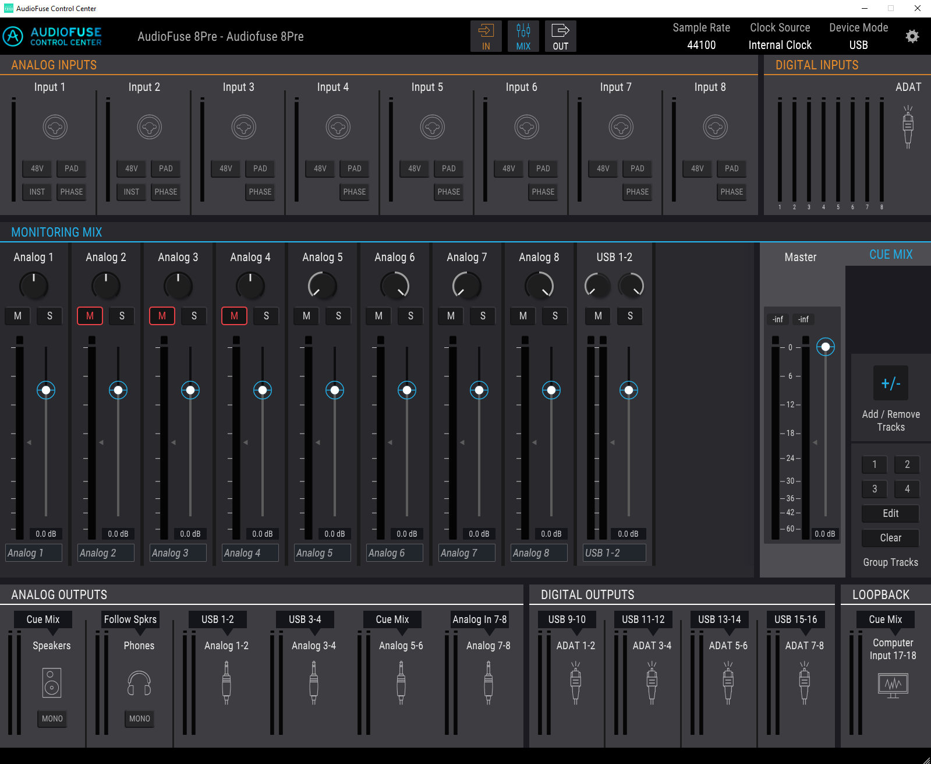Toggle INST mode on Input 1
This screenshot has width=931, height=764.
click(x=37, y=192)
